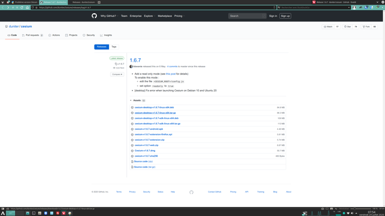The image size is (385, 216).
Task: Focus the DuckDuckGo search field
Action: pos(314,8)
